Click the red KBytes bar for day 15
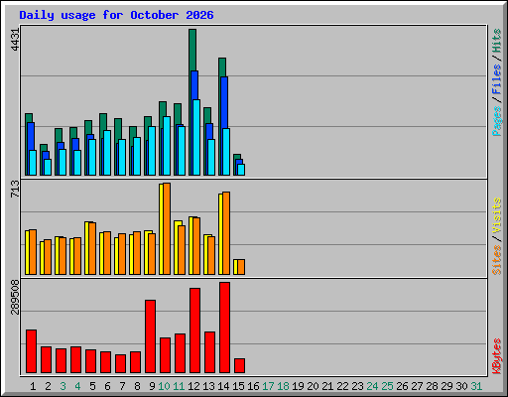Image resolution: width=508 pixels, height=397 pixels. (x=239, y=366)
